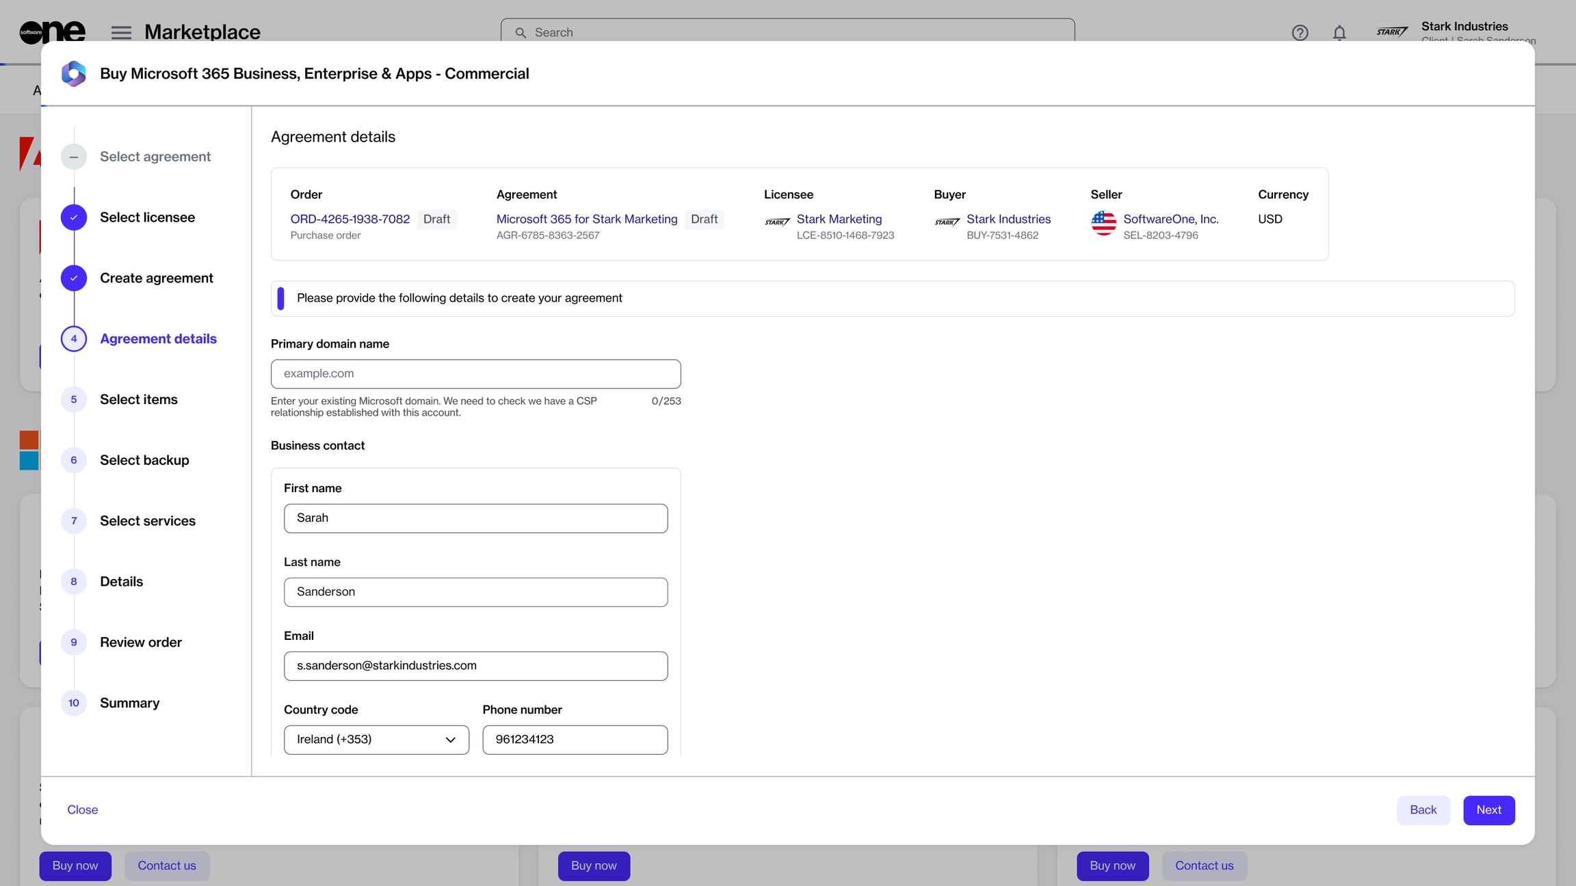Click the Microsoft 365 product icon
The width and height of the screenshot is (1576, 886).
[x=74, y=74]
